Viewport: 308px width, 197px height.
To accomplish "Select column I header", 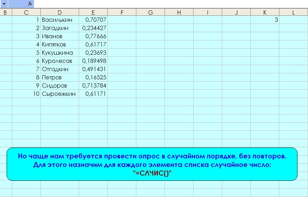I will (207, 13).
